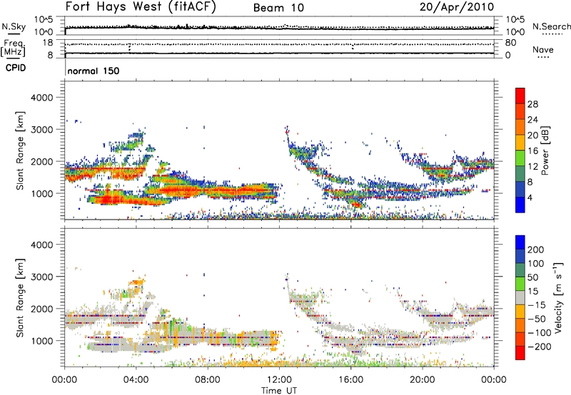Click the '04:00' time axis tick label

point(136,380)
